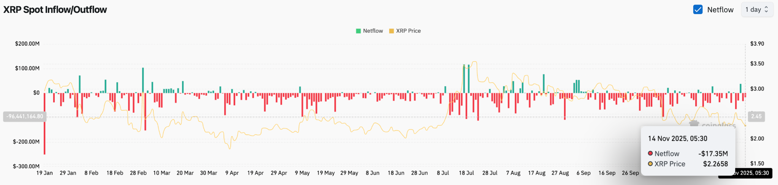This screenshot has width=778, height=185.
Task: Click the black crosshair date label
Action: pyautogui.click(x=745, y=173)
